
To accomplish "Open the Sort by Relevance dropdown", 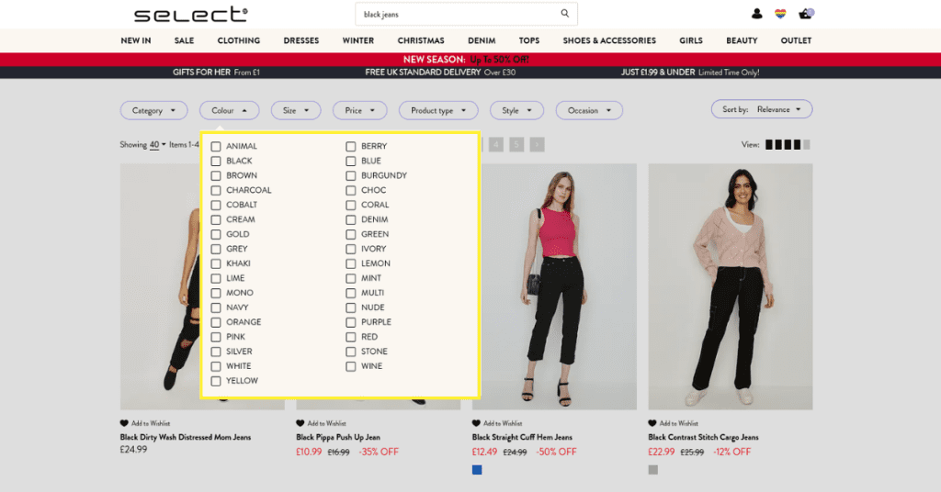I will (762, 109).
